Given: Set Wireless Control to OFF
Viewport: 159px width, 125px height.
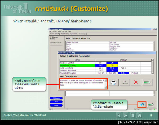Looking at the screenshot, I should [x=101, y=63].
